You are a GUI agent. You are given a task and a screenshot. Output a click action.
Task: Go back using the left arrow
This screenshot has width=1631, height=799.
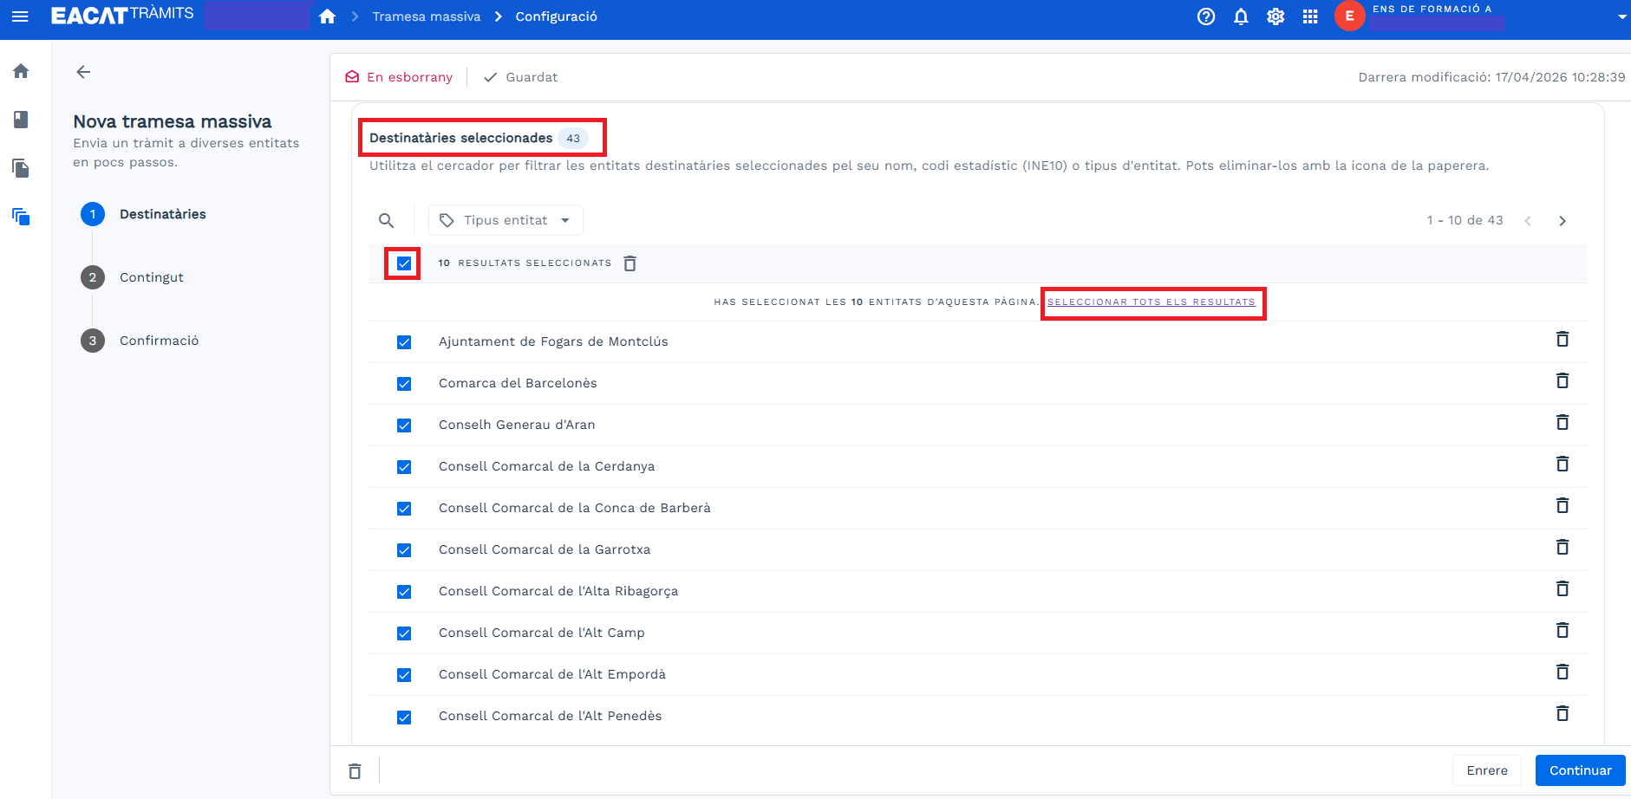pyautogui.click(x=83, y=72)
